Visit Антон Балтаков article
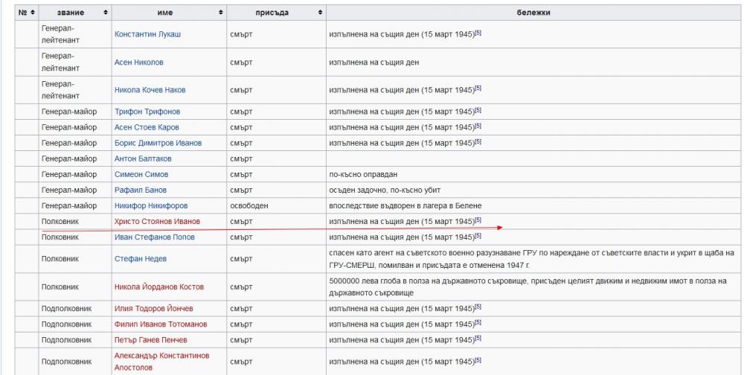Screen dimensions: 744x375 coord(143,159)
